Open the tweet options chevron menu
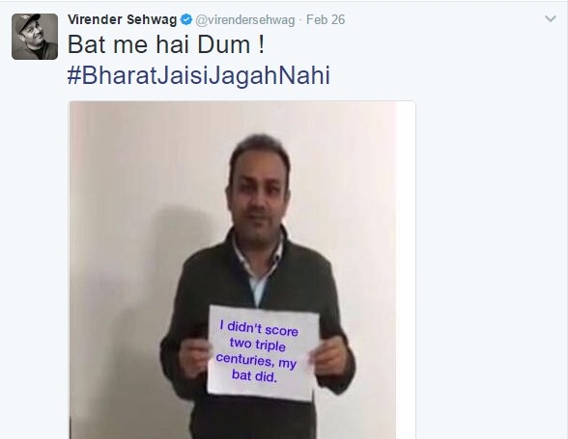This screenshot has height=439, width=568. 551,18
